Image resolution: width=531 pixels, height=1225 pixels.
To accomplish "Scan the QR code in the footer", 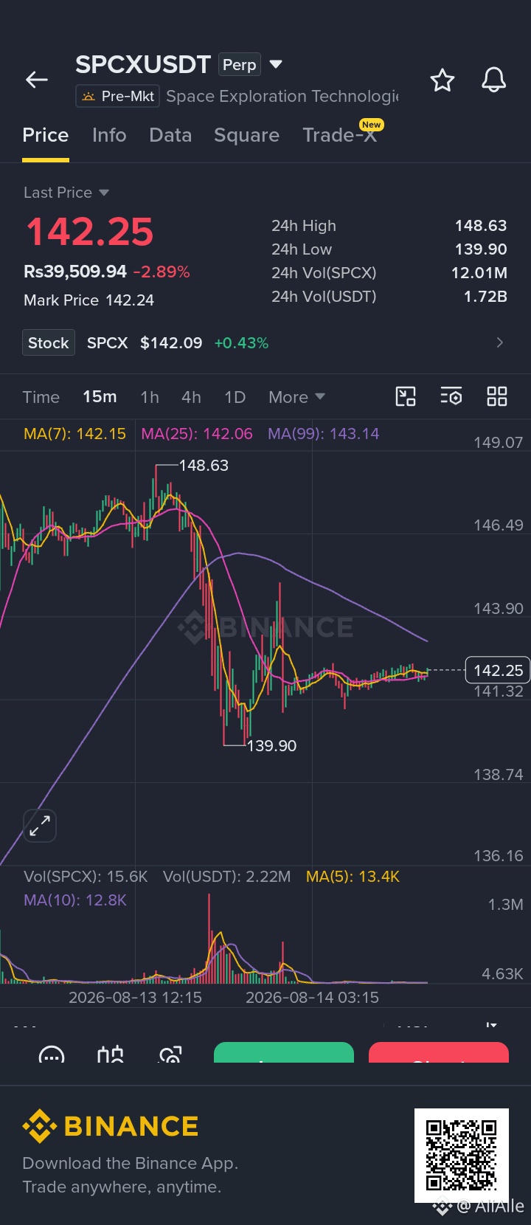I will point(462,1156).
